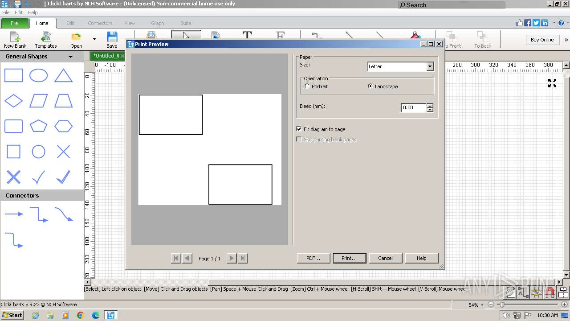Choose the thin X cross shape
Viewport: 570px width, 321px height.
point(63,152)
